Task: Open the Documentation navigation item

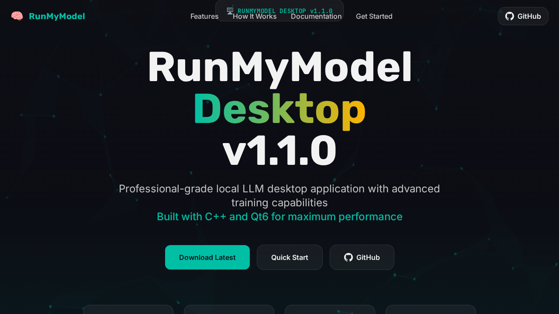Action: point(316,16)
